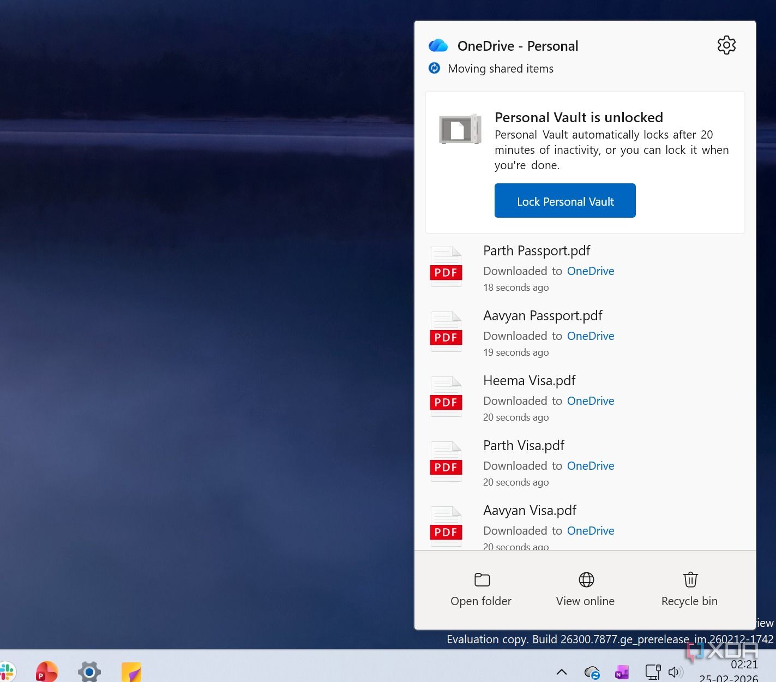Click the "Moving shared items" status text

(501, 69)
